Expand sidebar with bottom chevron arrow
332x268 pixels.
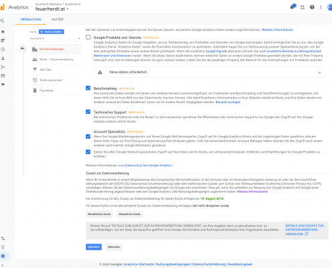tap(3, 265)
